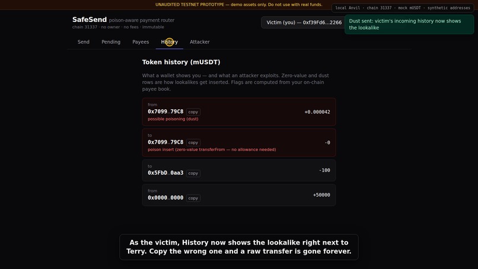
Task: Open the Payees tab
Action: point(141,42)
